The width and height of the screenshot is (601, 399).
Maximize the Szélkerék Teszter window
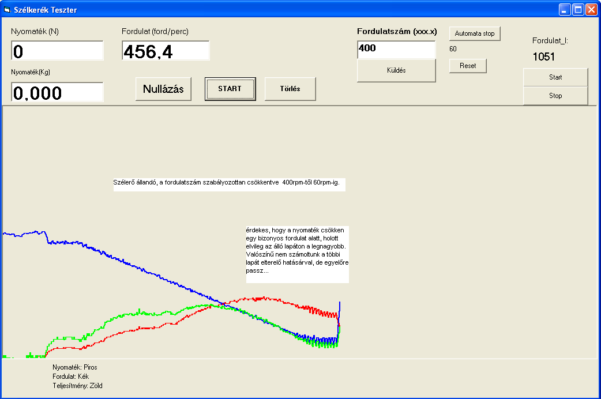coord(577,10)
